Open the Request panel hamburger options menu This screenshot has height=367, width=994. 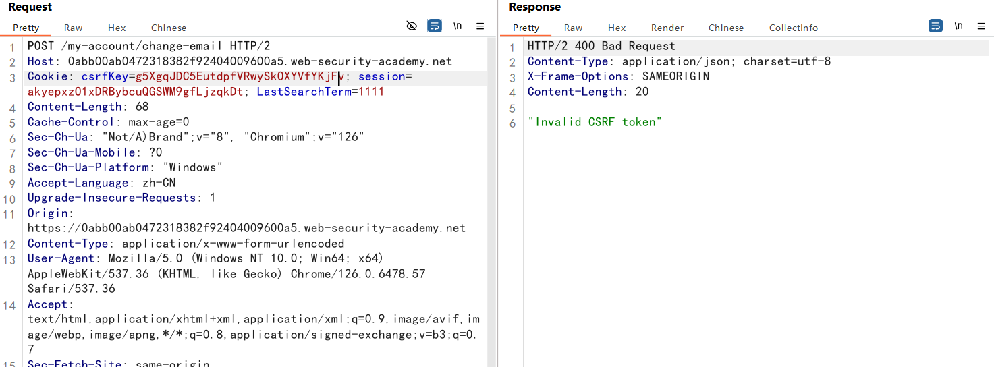[x=480, y=26]
